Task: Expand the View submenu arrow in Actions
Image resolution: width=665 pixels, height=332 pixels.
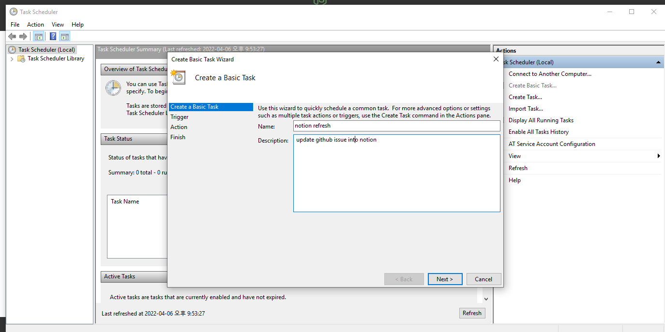Action: (x=659, y=156)
